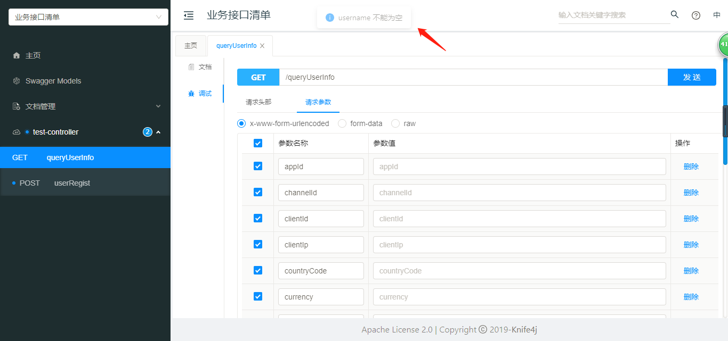Screen dimensions: 728x341
Task: Click the currency value input field
Action: click(520, 297)
